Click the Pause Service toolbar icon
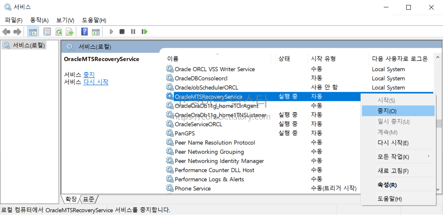The width and height of the screenshot is (443, 215). pos(133,32)
